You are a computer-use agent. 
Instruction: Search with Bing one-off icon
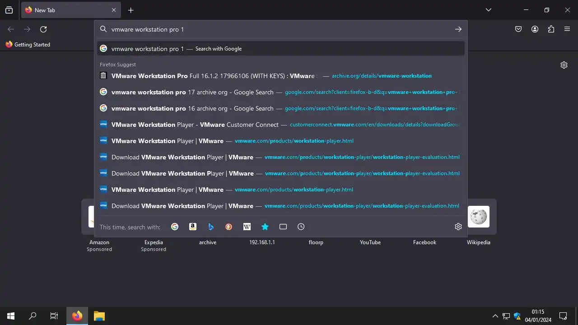click(211, 227)
